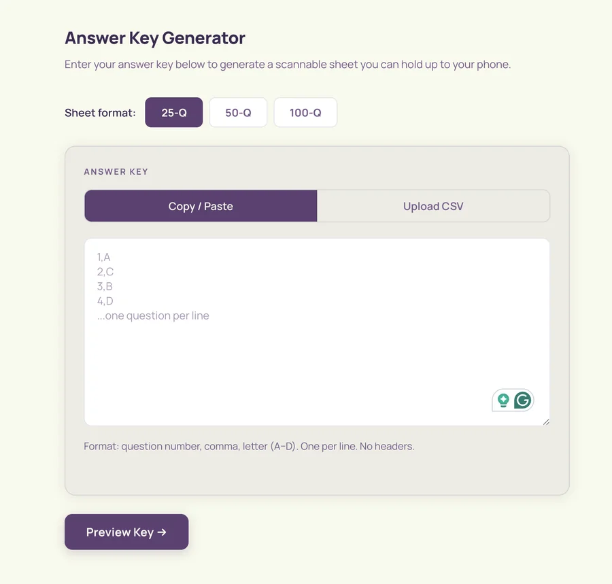Viewport: 612px width, 584px height.
Task: Select the 25-Q sheet format
Action: (x=173, y=113)
